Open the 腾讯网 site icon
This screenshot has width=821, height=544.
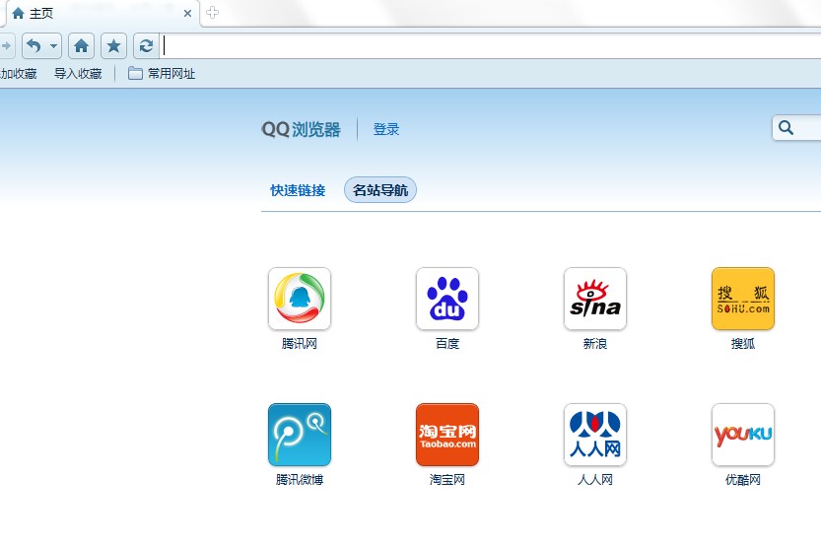click(x=300, y=299)
